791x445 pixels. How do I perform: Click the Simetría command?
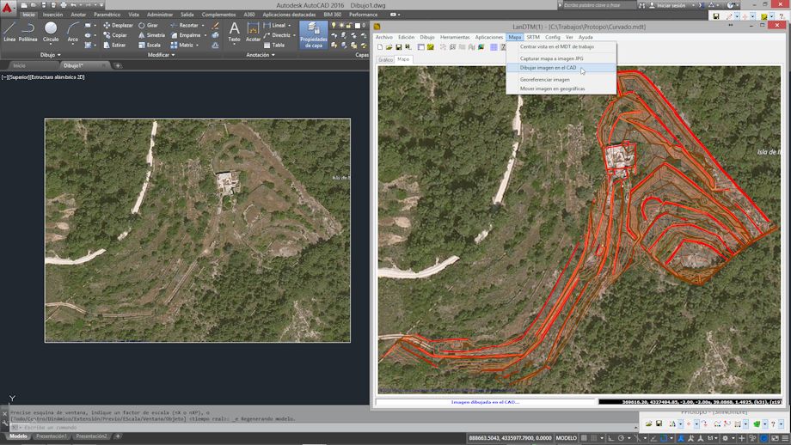(x=151, y=35)
